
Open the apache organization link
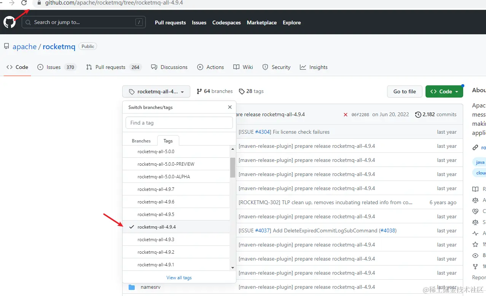24,46
